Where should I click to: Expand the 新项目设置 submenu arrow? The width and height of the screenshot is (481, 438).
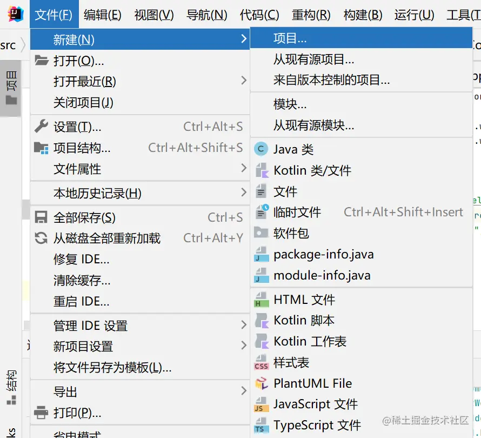244,346
